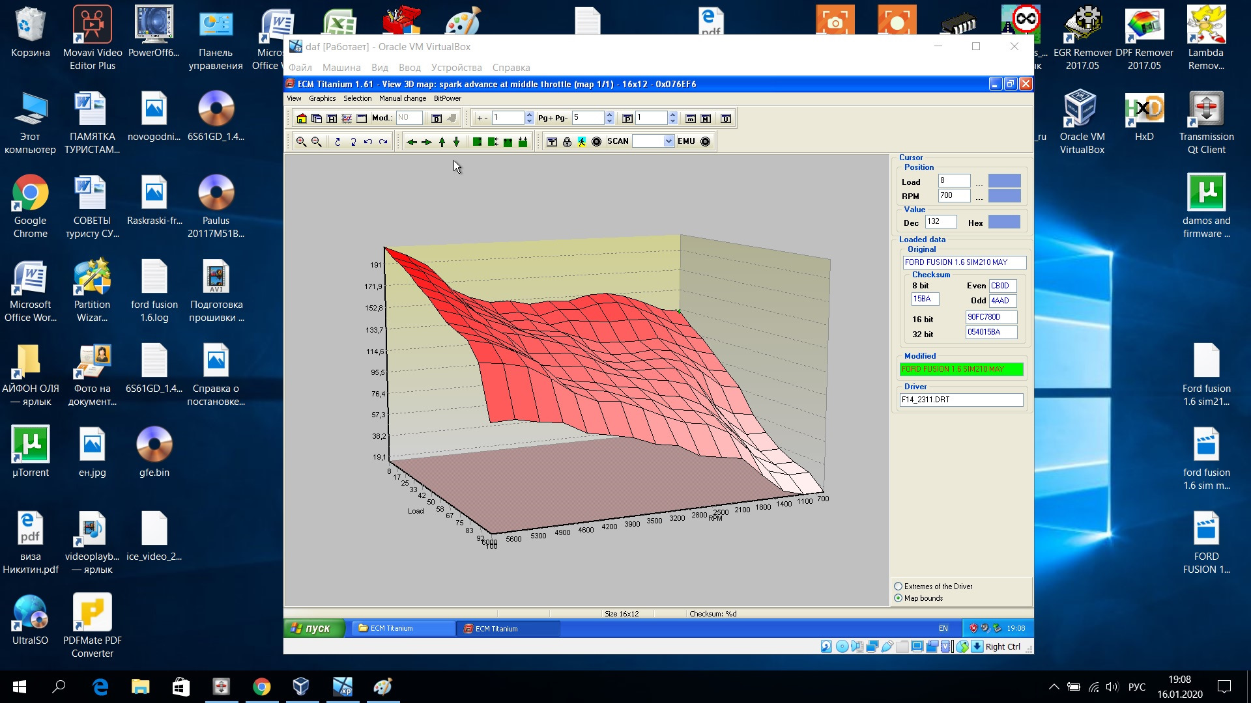
Task: Click the пуск start button
Action: pyautogui.click(x=311, y=628)
